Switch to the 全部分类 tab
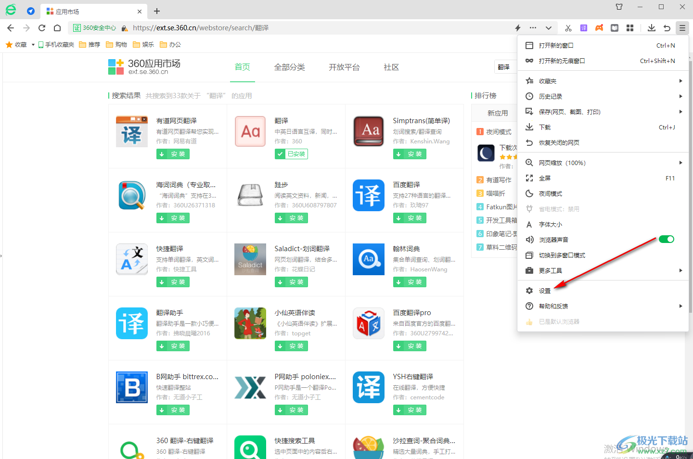 290,67
